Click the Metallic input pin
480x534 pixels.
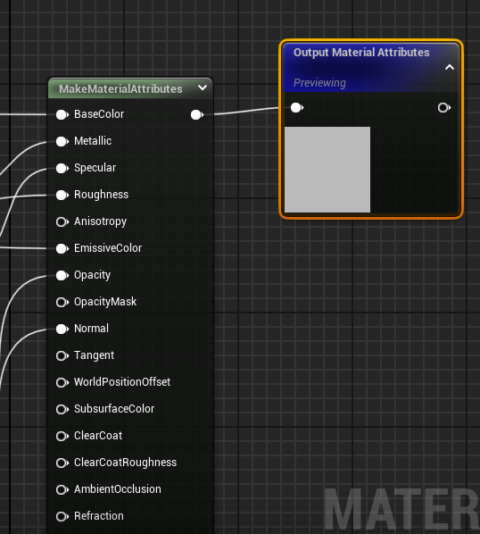62,141
